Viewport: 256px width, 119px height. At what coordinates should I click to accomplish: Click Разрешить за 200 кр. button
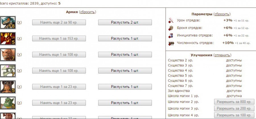pos(234,108)
